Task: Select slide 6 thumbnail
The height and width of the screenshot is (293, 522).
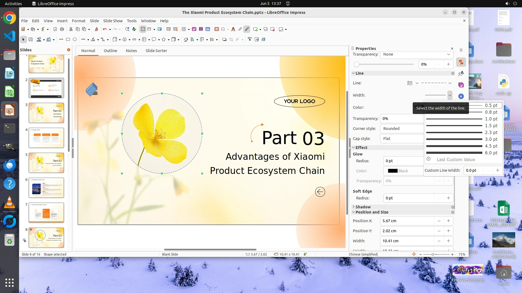Action: click(46, 188)
